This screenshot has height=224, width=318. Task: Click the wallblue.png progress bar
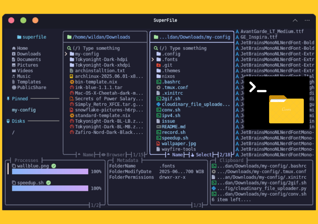coord(50,171)
